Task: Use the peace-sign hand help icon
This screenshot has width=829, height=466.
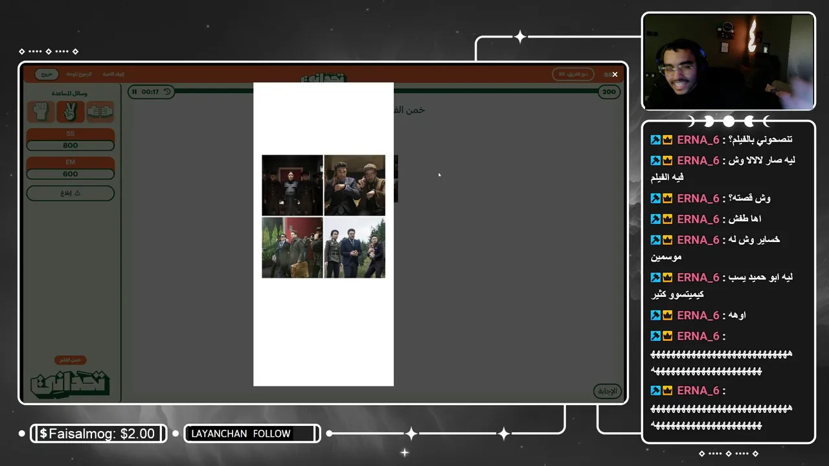Action: [71, 112]
